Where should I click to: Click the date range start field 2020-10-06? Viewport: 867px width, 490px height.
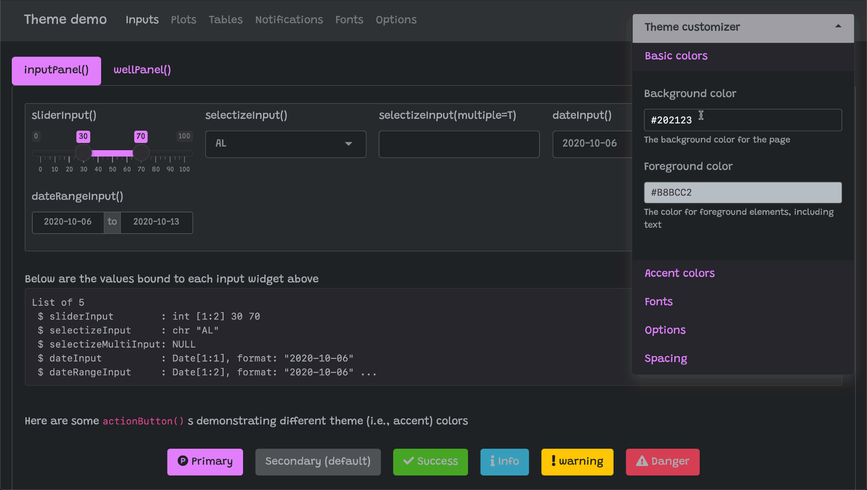coord(68,222)
